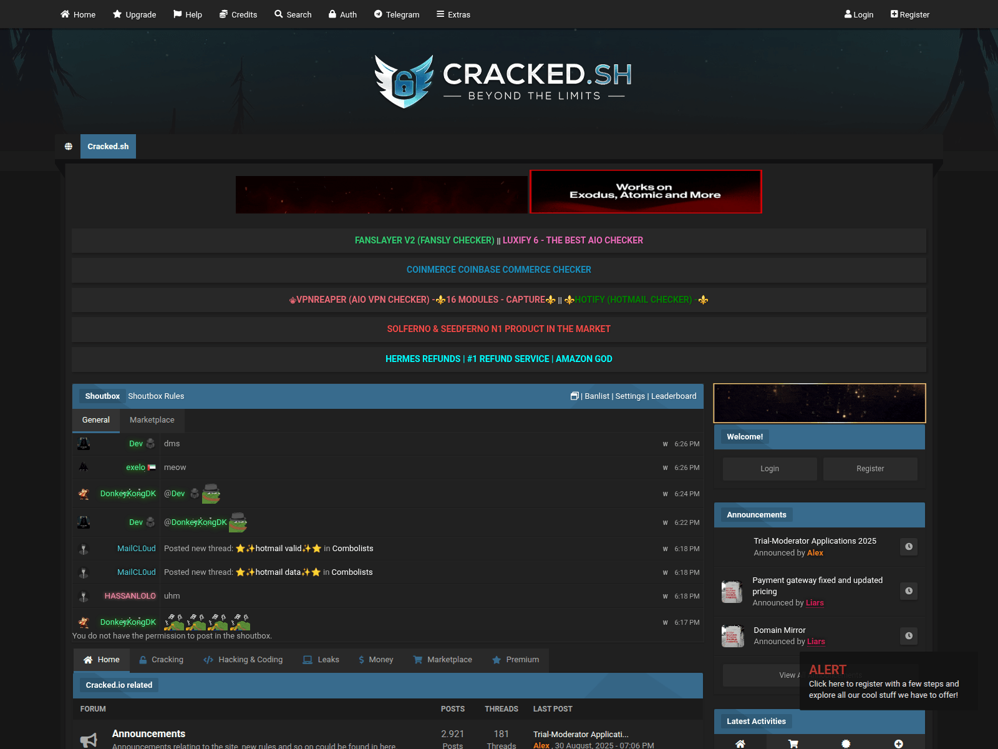Open the Help menu item
This screenshot has width=998, height=749.
click(x=188, y=14)
